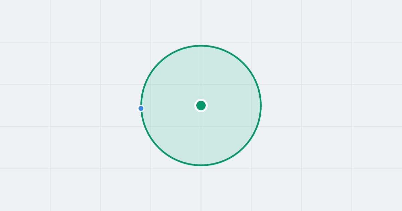Image resolution: width=402 pixels, height=211 pixels.
Task: Click the green center point of the circle
Action: point(201,105)
